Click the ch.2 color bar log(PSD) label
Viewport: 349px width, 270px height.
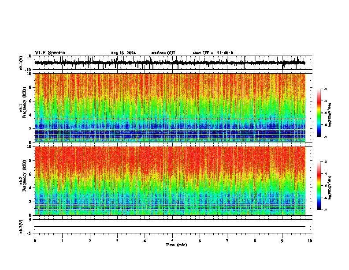click(330, 187)
